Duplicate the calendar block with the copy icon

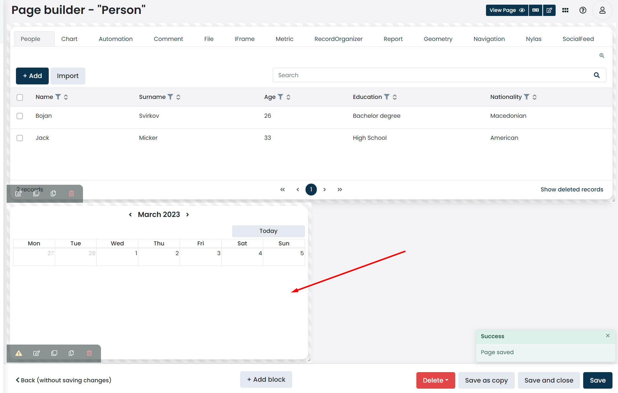coord(54,353)
